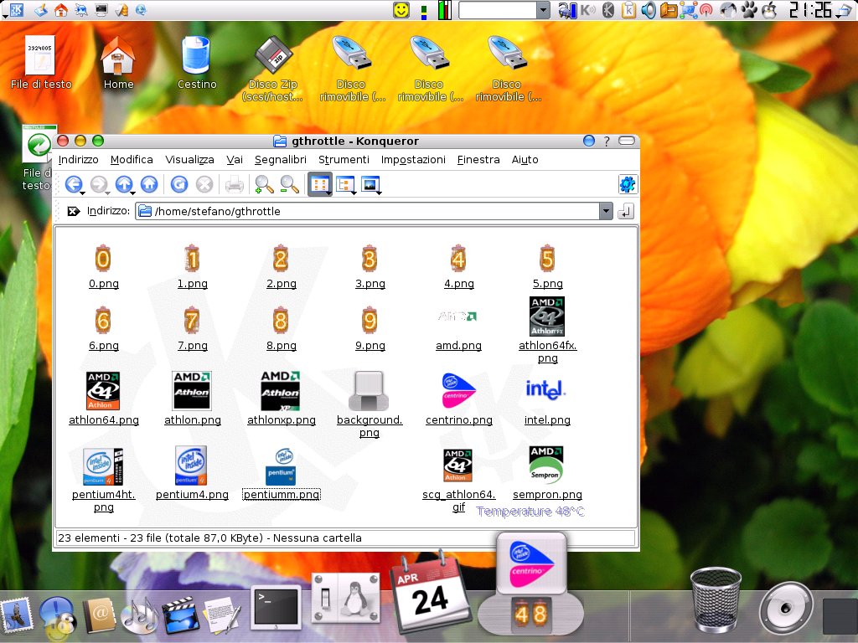Viewport: 858px width, 643px height.
Task: Click the status bar element count text
Action: tap(209, 538)
